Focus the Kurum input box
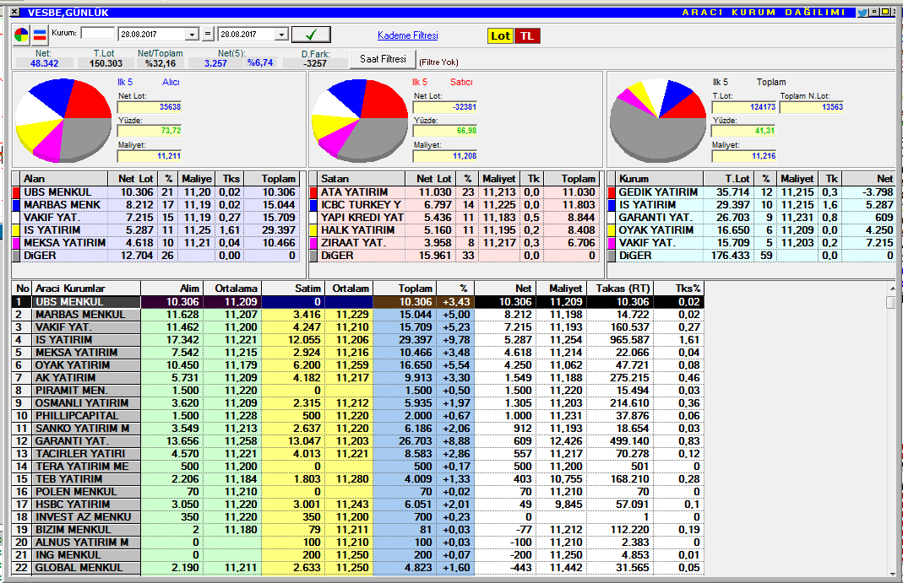 [98, 34]
